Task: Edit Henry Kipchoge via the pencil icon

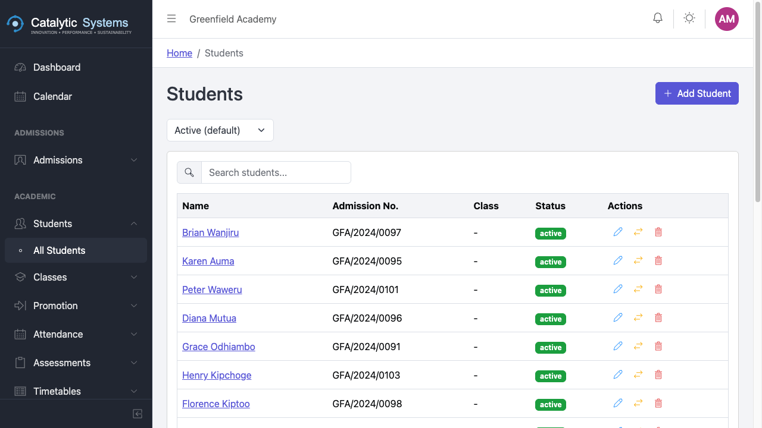Action: [618, 374]
